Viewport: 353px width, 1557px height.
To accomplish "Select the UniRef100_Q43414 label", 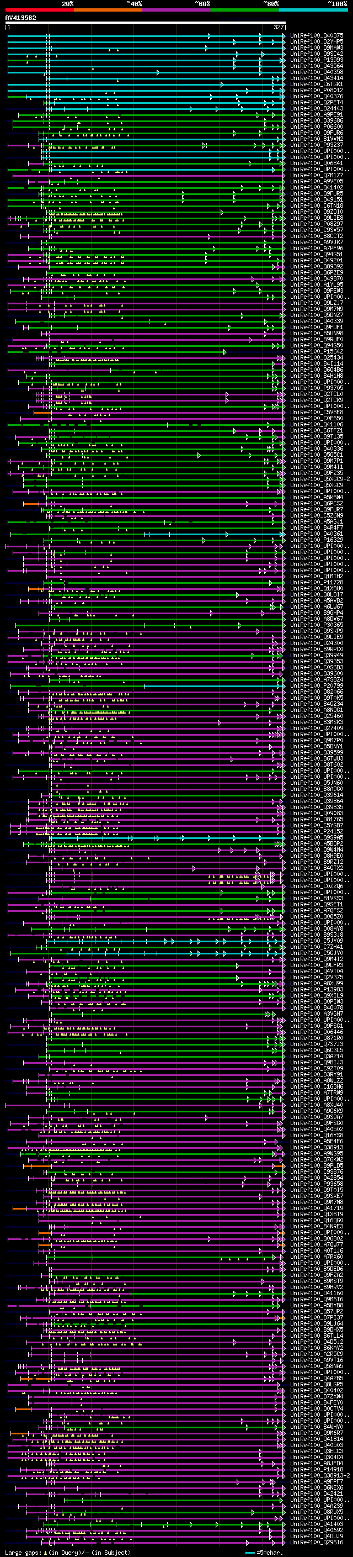I will tap(317, 78).
